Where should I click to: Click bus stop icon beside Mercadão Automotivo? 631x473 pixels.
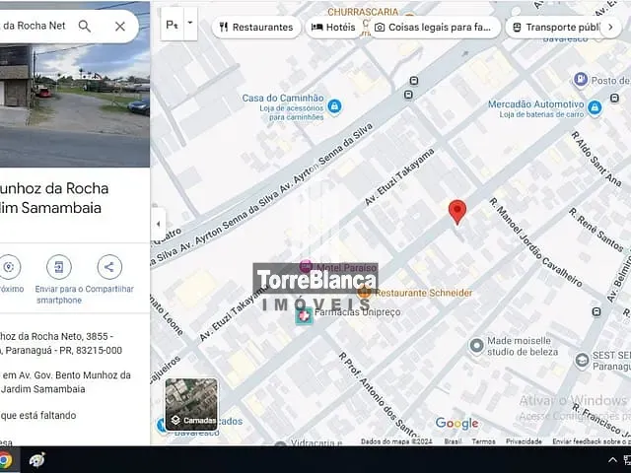(614, 98)
